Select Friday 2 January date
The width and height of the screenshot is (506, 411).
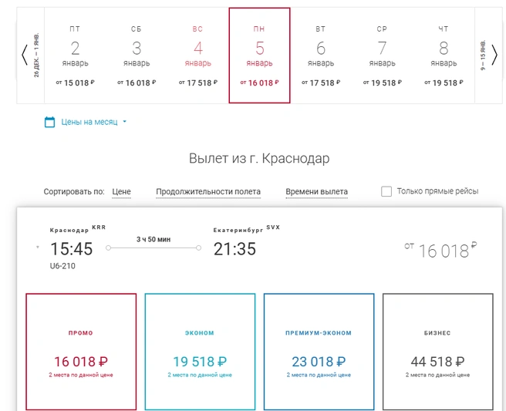pyautogui.click(x=75, y=56)
